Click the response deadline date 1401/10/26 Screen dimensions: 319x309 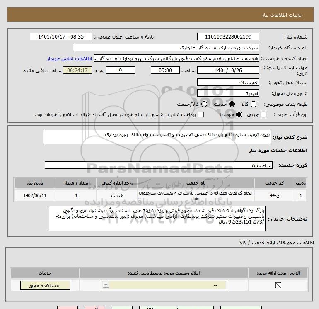coord(228,70)
